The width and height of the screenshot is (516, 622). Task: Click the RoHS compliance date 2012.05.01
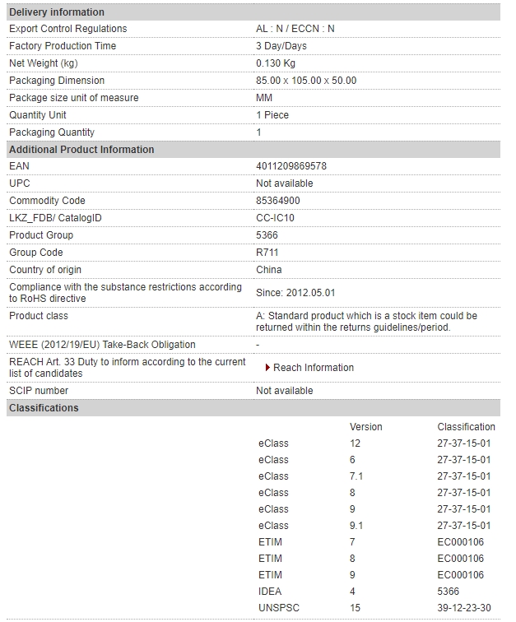(310, 293)
